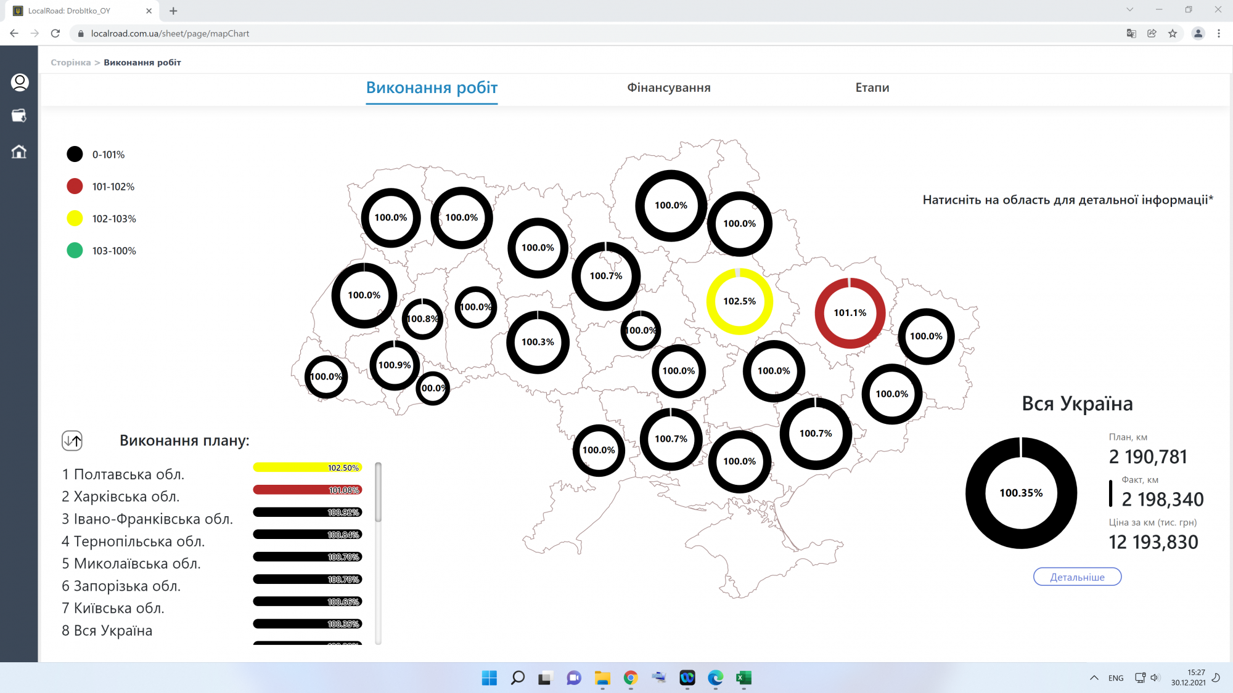1233x693 pixels.
Task: Click the Сторінка breadcrumb link
Action: coord(70,62)
